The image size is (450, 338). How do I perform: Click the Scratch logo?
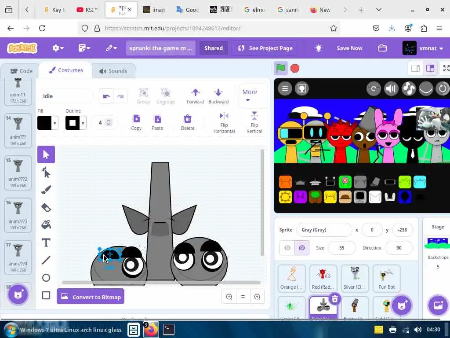(22, 48)
